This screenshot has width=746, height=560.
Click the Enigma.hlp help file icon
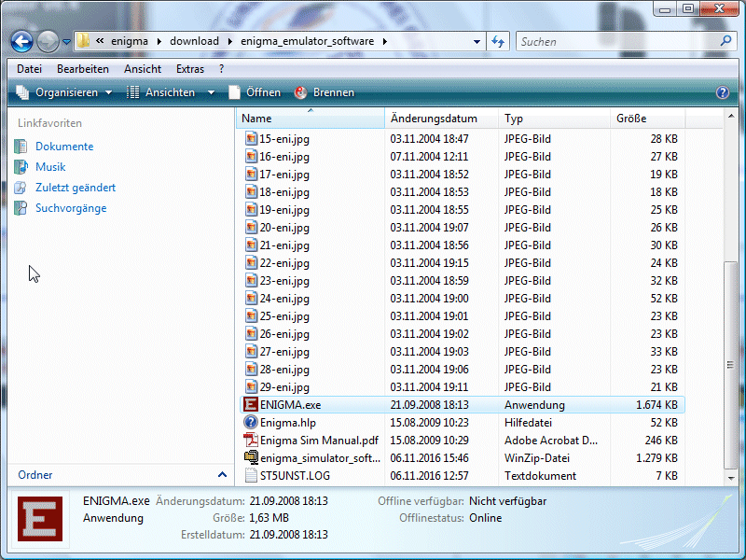pyautogui.click(x=250, y=422)
